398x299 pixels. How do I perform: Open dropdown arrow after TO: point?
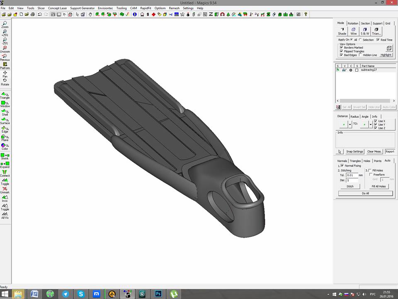pos(371,124)
